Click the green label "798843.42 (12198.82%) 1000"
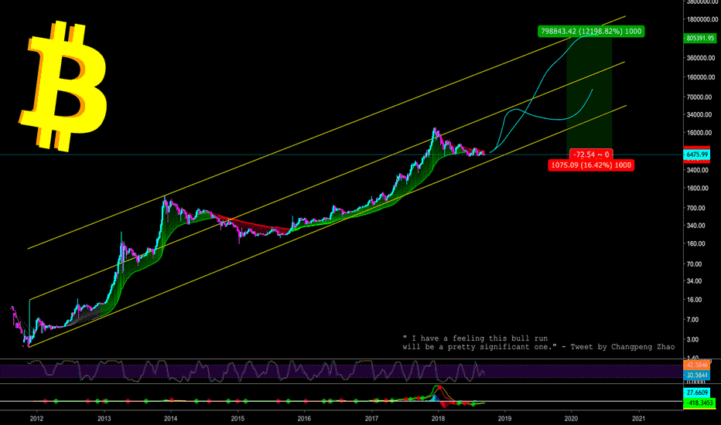Image resolution: width=721 pixels, height=425 pixels. (x=591, y=31)
